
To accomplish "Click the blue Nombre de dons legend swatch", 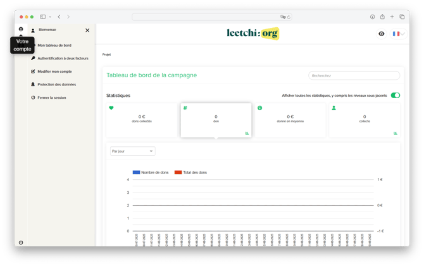I will click(136, 172).
